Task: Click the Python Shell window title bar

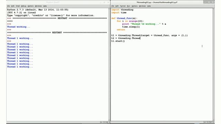Action: (53, 2)
